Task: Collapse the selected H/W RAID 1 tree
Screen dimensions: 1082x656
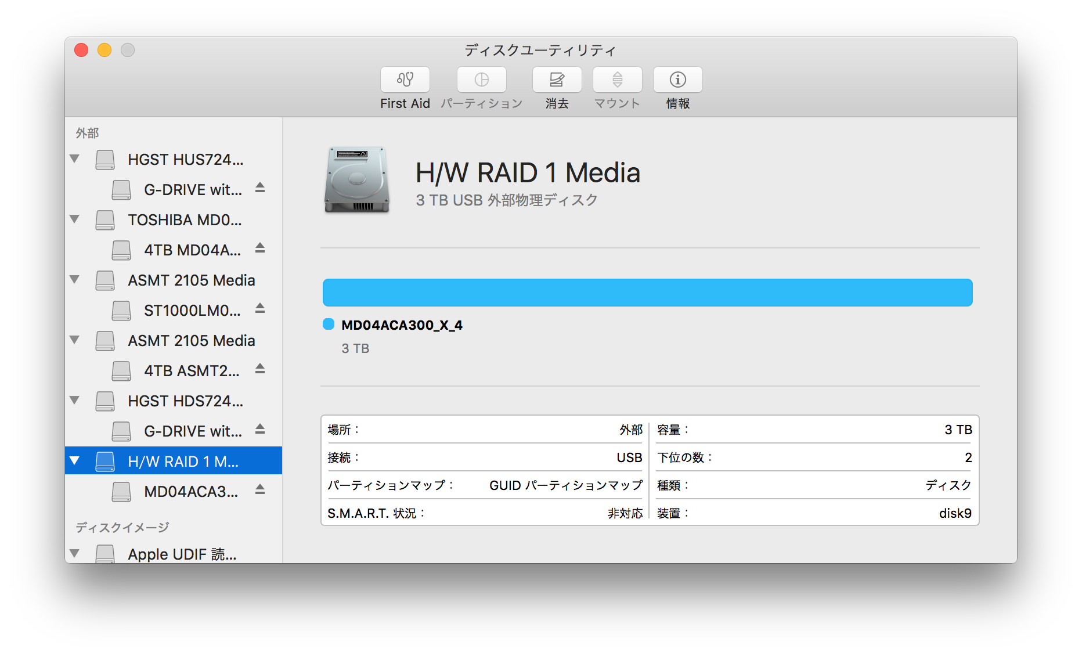Action: (x=74, y=460)
